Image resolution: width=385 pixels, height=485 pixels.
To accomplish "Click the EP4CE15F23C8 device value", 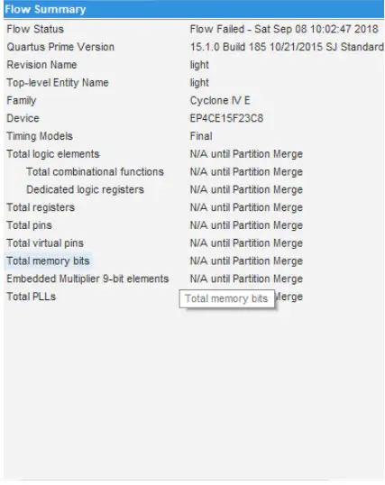I will pyautogui.click(x=226, y=118).
